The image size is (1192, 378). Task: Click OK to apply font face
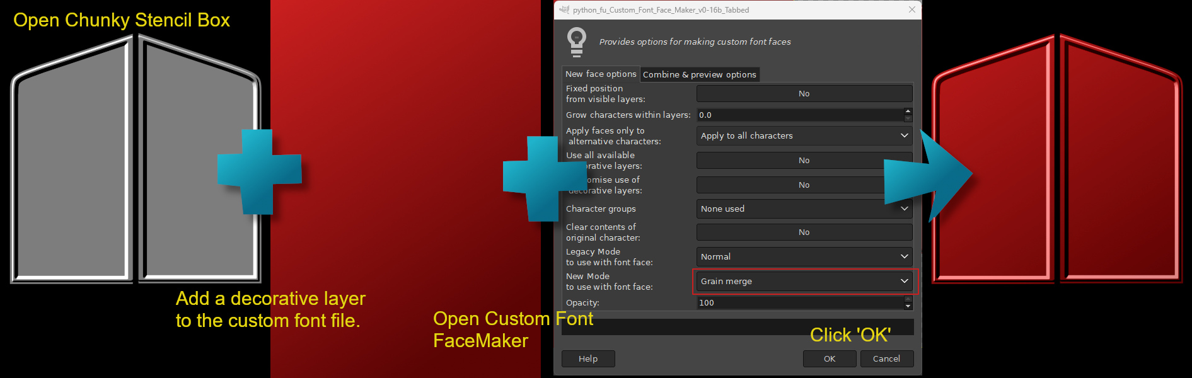(830, 358)
